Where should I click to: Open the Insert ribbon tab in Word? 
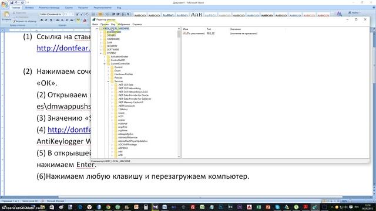coord(29,8)
